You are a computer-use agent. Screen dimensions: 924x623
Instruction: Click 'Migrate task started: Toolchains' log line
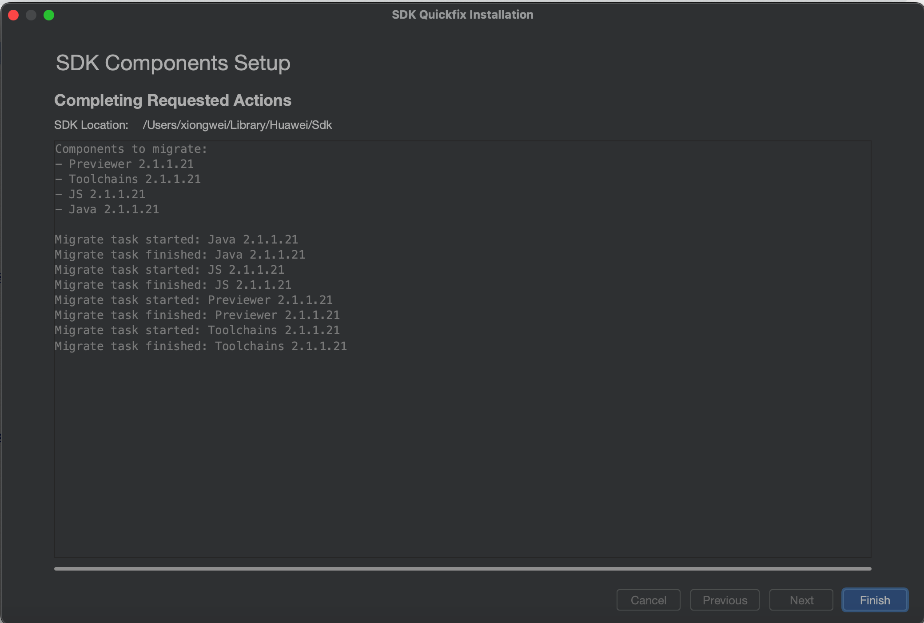pyautogui.click(x=197, y=330)
